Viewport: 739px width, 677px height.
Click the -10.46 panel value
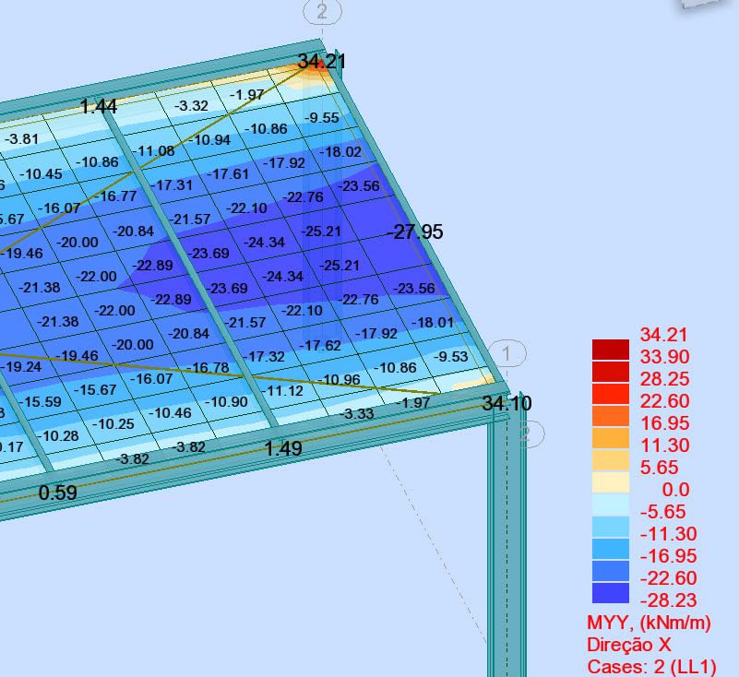(170, 413)
